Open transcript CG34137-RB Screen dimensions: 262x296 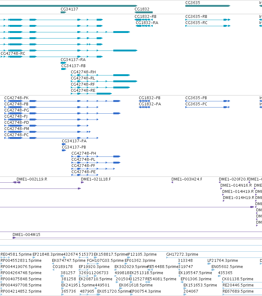73,66
